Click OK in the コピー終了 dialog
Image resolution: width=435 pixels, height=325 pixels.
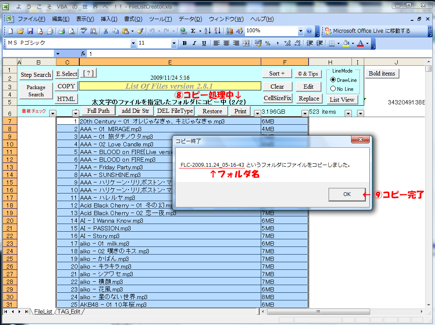(x=347, y=194)
